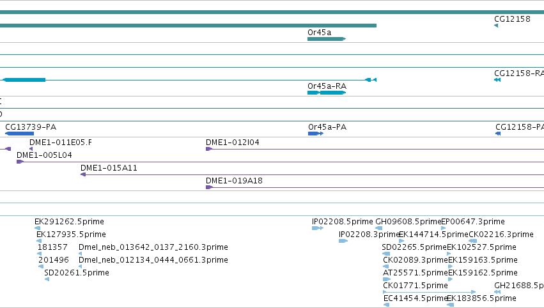Screen dimensions: 544x308
Task: Click the IP02208.3prime arrow glyph
Action: point(343,241)
